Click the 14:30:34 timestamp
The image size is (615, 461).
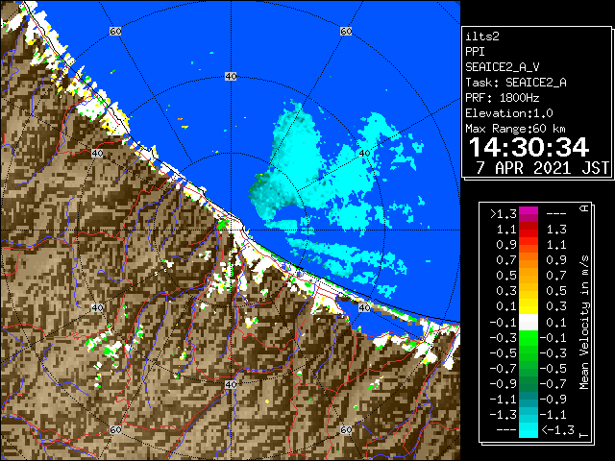pos(529,147)
